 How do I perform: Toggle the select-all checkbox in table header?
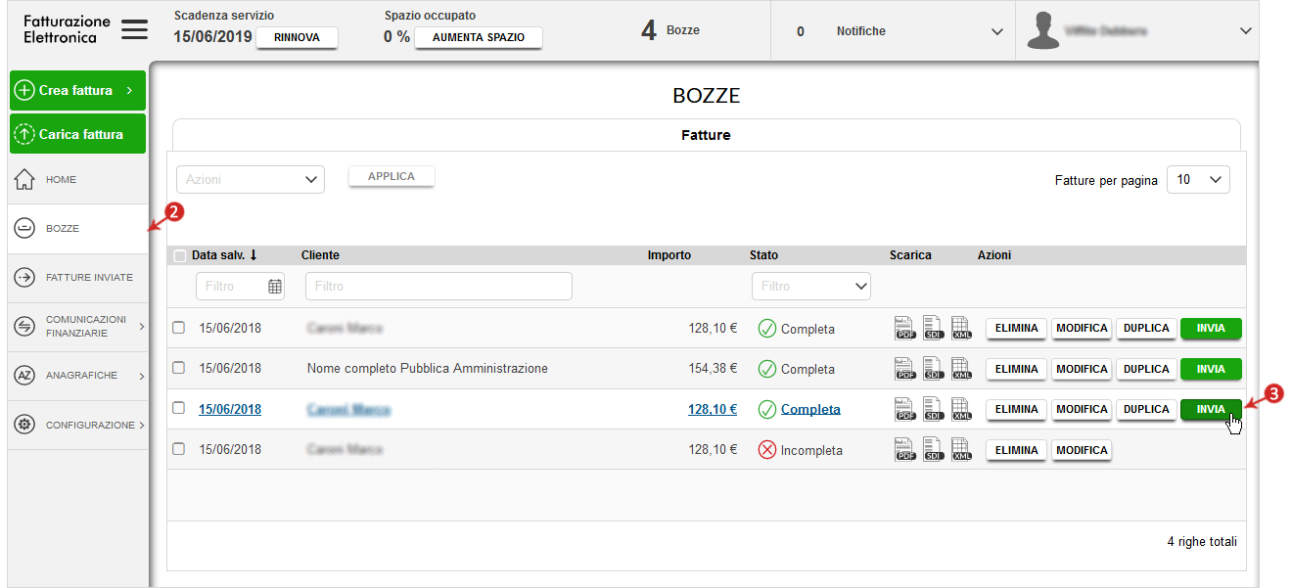[179, 256]
